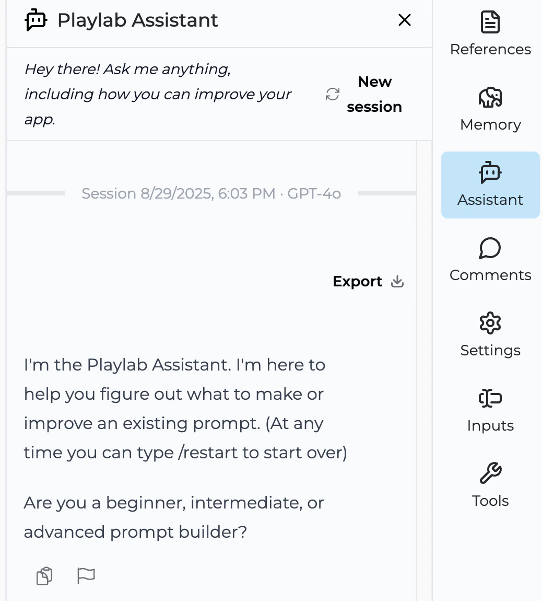The image size is (542, 601).
Task: Click the refresh icon beside New session
Action: point(333,94)
